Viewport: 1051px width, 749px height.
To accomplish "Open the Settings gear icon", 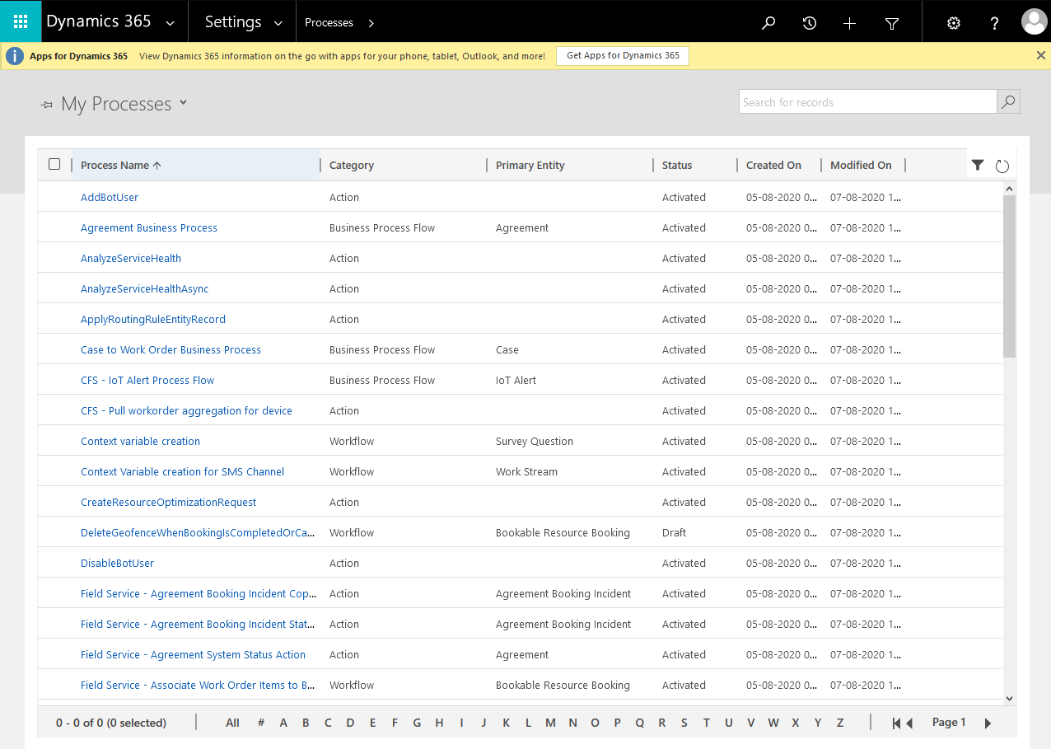I will click(953, 22).
